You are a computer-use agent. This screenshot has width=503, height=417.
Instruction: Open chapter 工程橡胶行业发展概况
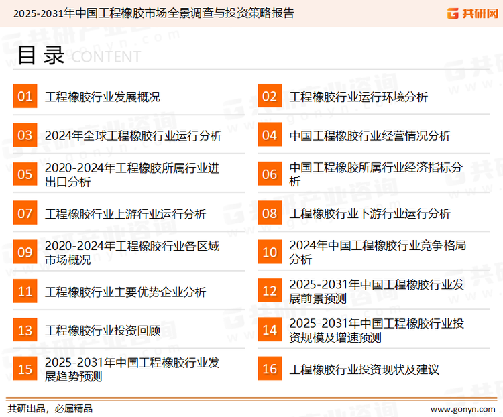[103, 97]
